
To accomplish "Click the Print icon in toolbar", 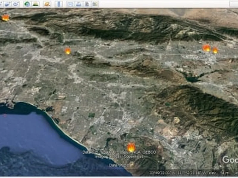I will pyautogui.click(x=78, y=4).
